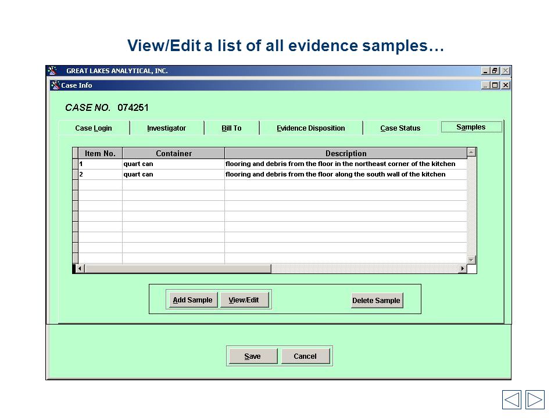This screenshot has height=418, width=558.
Task: Open the Case Login tab
Action: (94, 128)
